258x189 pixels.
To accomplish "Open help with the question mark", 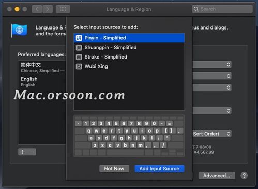I will [x=244, y=176].
